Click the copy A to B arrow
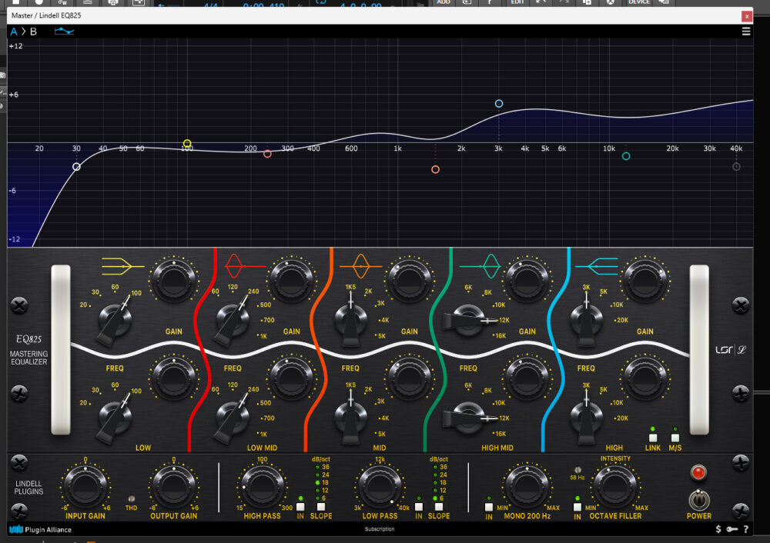Image resolution: width=770 pixels, height=543 pixels. (x=24, y=32)
